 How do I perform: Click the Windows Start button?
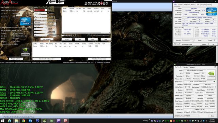pos(2,121)
